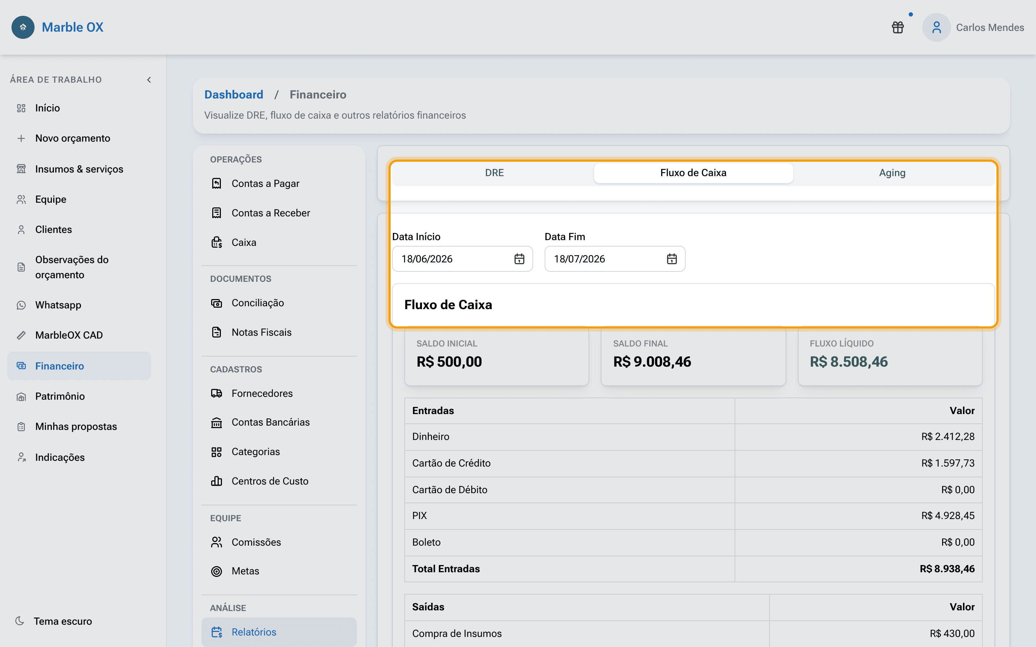Click the Insumos & serviços store icon
1036x647 pixels.
click(x=21, y=169)
